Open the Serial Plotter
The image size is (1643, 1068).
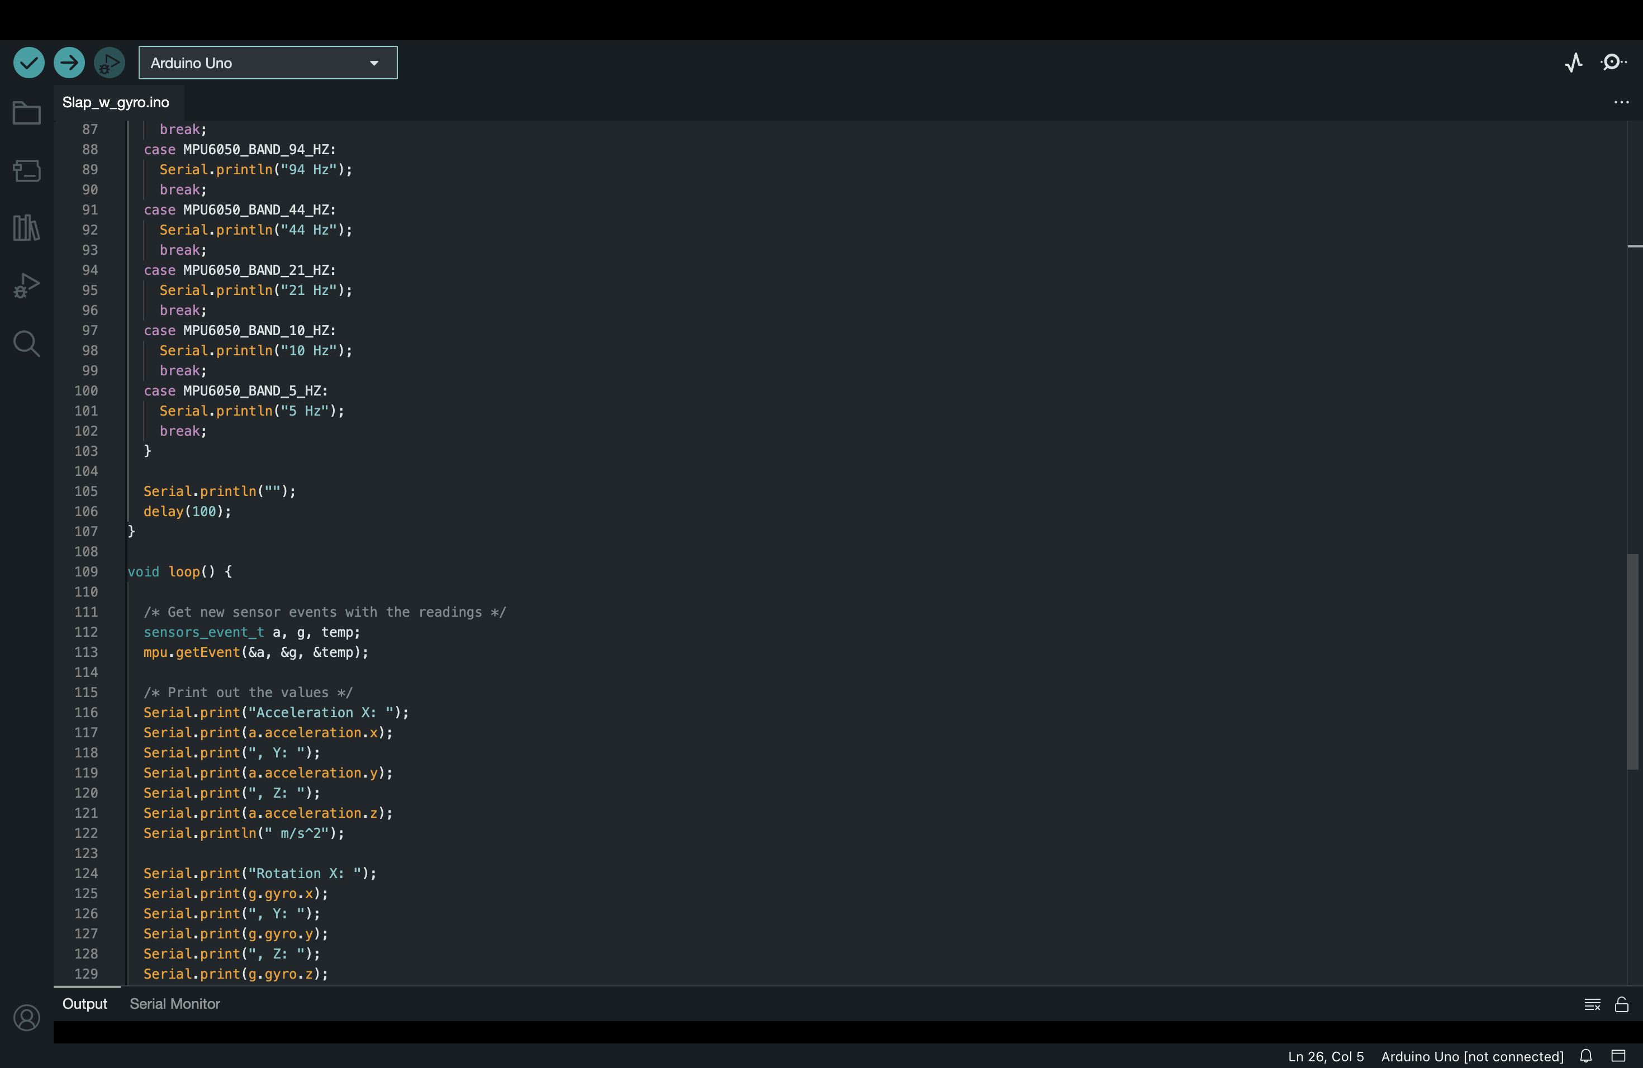[x=1573, y=63]
